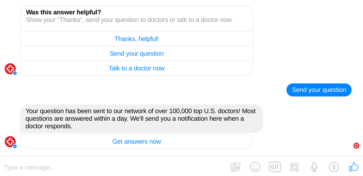Click the Messenger badge on the top avatar
Image resolution: width=363 pixels, height=176 pixels.
(15, 73)
